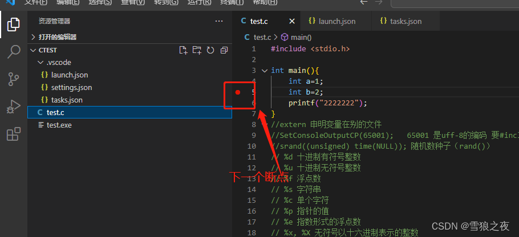
Task: Click the %e comment on line 17
Action: point(316,222)
